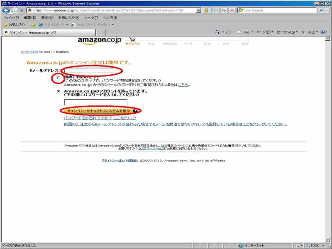This screenshot has height=249, width=332.
Task: Select the サインイン - Amazon.co.jp レジ tab
Action: coord(49,33)
